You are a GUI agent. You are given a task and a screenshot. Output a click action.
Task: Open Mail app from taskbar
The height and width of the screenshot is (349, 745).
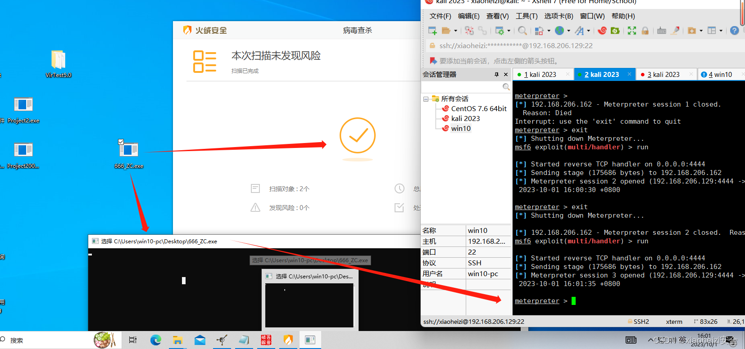coord(200,340)
